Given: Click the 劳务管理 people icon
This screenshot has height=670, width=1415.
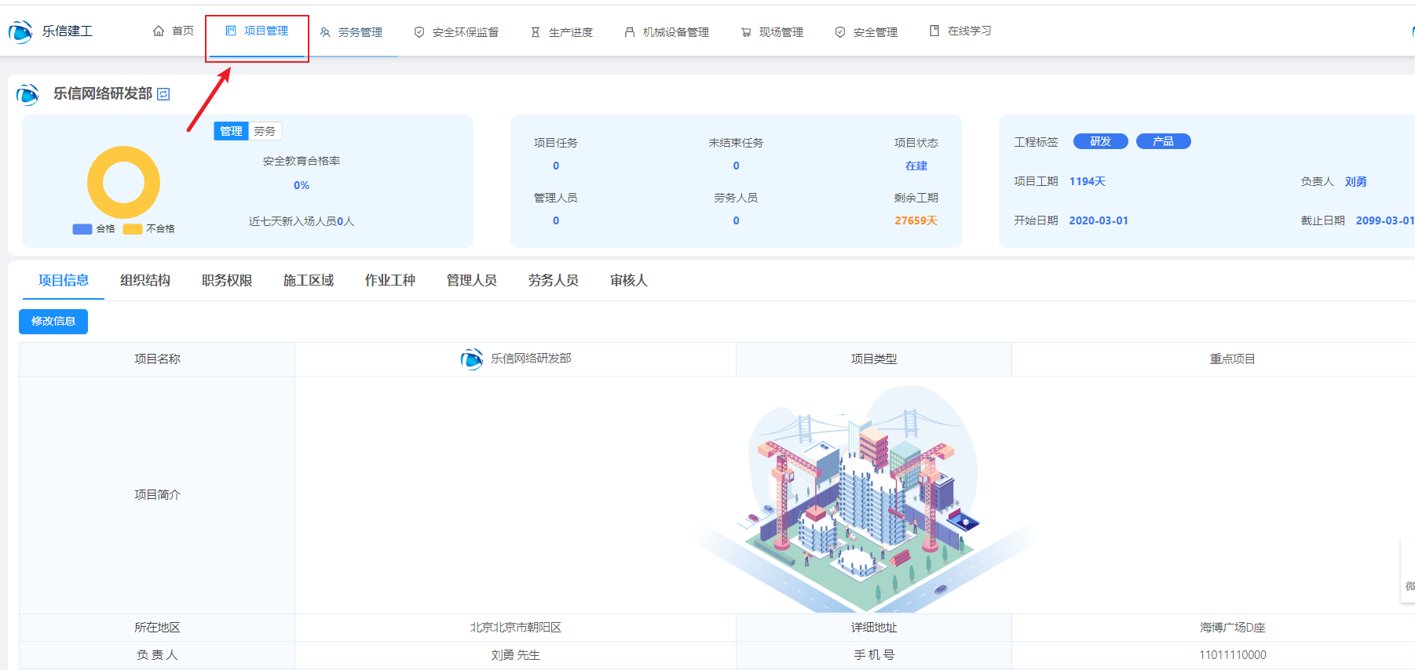Looking at the screenshot, I should click(x=325, y=32).
